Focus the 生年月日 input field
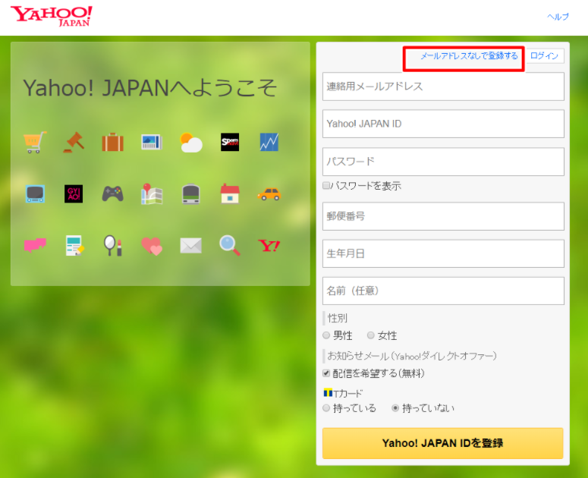This screenshot has width=588, height=478. point(443,254)
